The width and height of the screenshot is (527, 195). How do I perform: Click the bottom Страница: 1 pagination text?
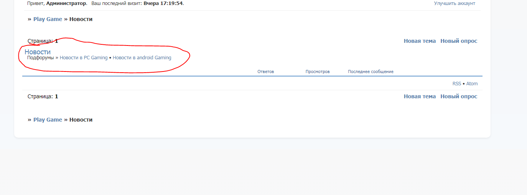43,96
